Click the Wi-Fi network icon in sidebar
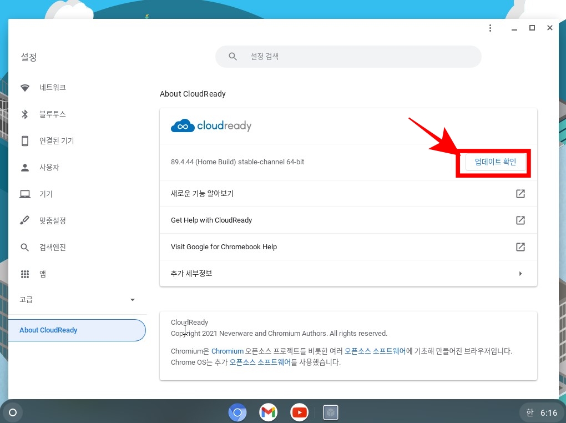Screen dimensions: 566x423 (24, 87)
